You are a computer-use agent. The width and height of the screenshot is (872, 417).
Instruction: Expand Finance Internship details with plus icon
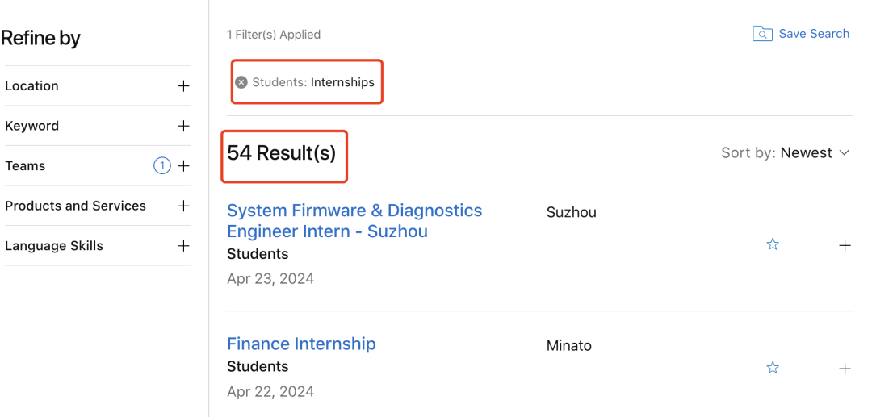pyautogui.click(x=845, y=369)
